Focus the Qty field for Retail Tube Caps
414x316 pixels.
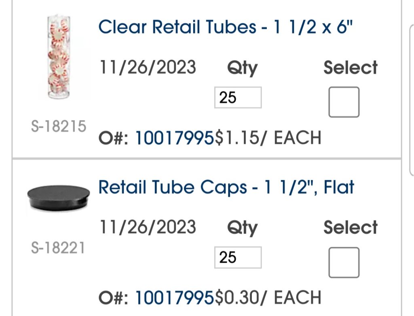[x=238, y=257]
